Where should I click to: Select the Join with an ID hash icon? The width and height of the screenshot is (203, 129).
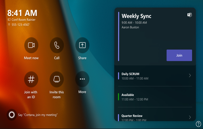click(x=31, y=79)
